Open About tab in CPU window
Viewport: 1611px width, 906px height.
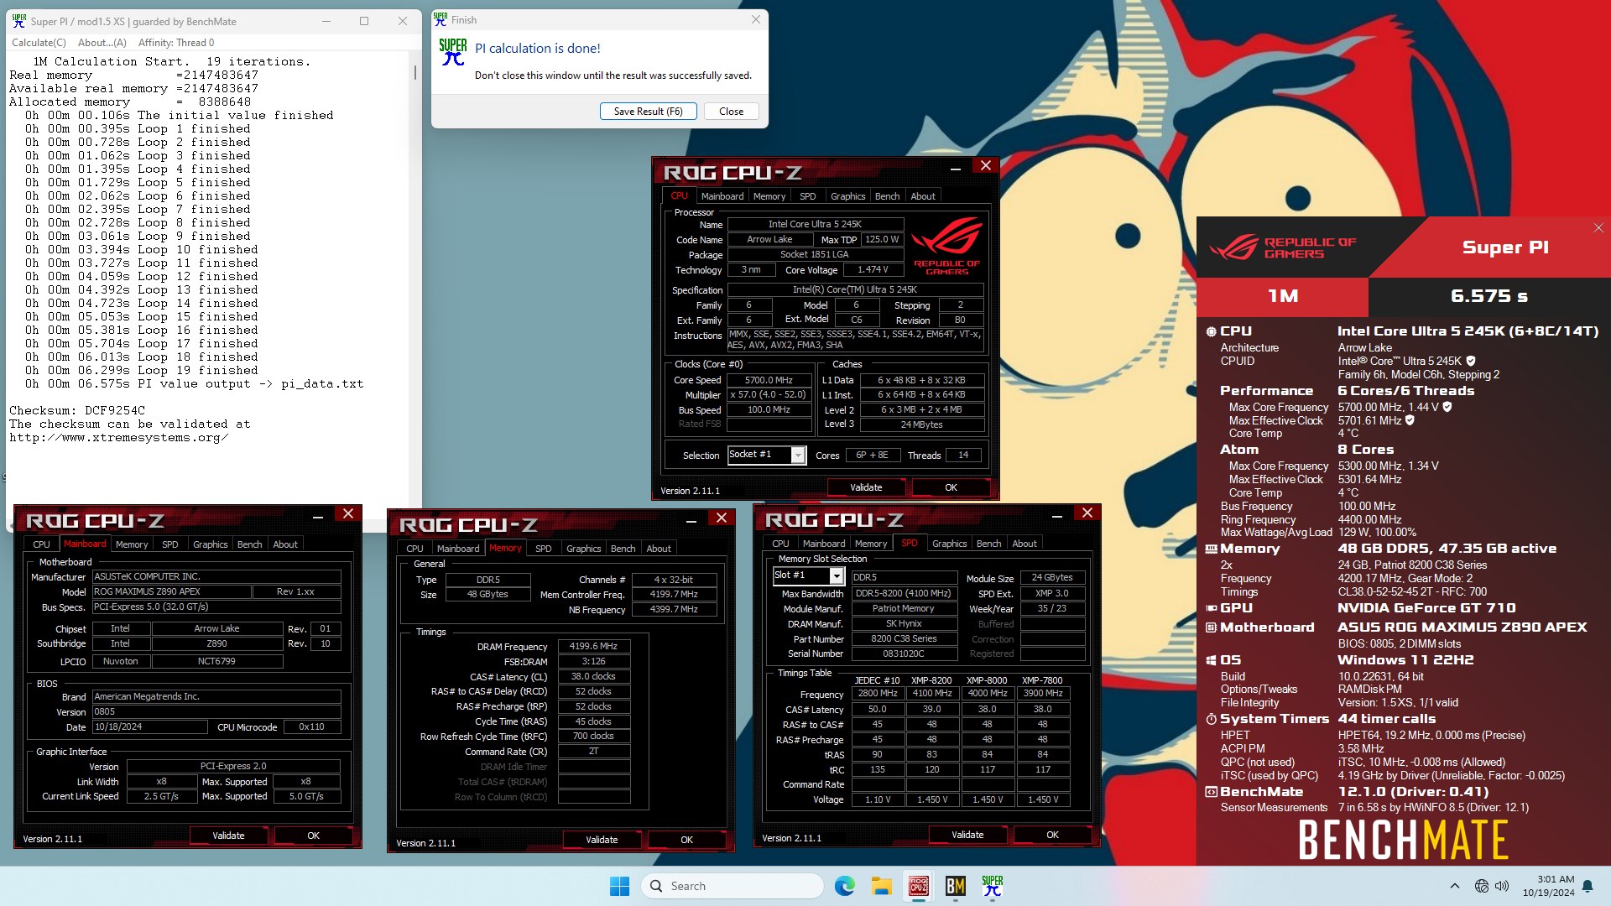point(923,196)
